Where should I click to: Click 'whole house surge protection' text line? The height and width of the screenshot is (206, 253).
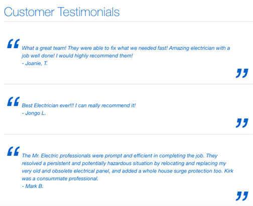click(x=128, y=171)
